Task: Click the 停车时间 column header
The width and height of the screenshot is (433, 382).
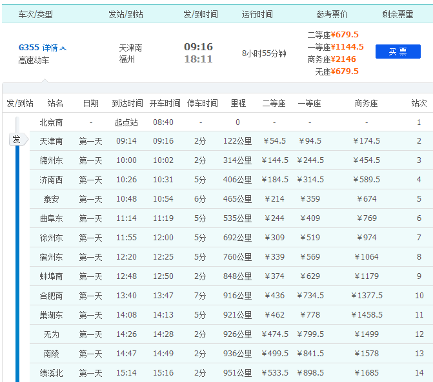Action: (203, 103)
